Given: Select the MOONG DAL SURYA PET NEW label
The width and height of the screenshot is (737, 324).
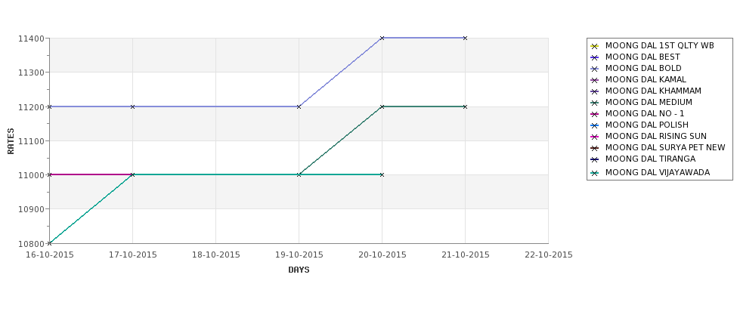Looking at the screenshot, I should pos(665,147).
